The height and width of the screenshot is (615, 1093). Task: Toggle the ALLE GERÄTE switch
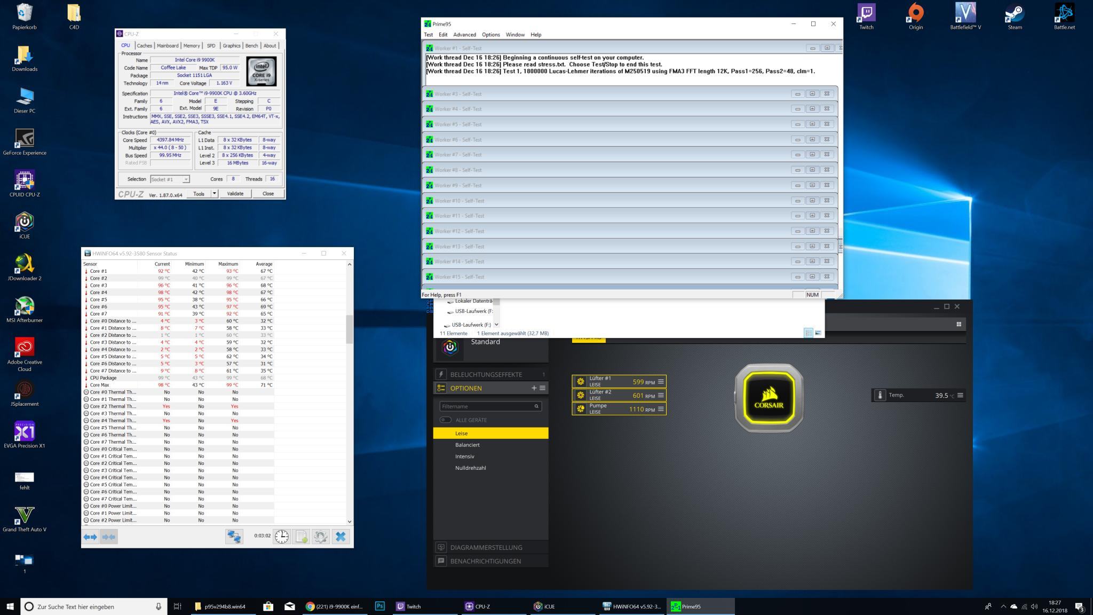445,420
